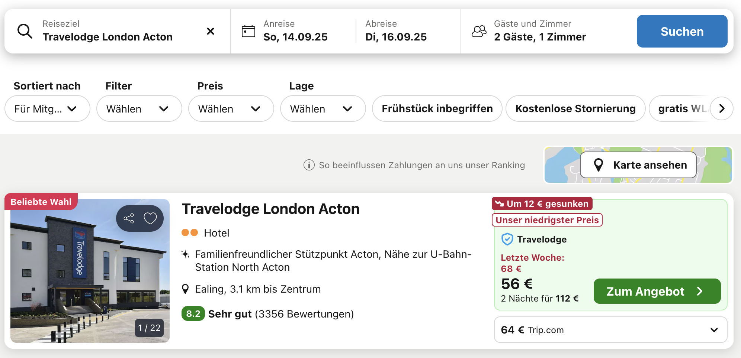Click Zum Angebot button
This screenshot has height=358, width=741.
(x=657, y=291)
